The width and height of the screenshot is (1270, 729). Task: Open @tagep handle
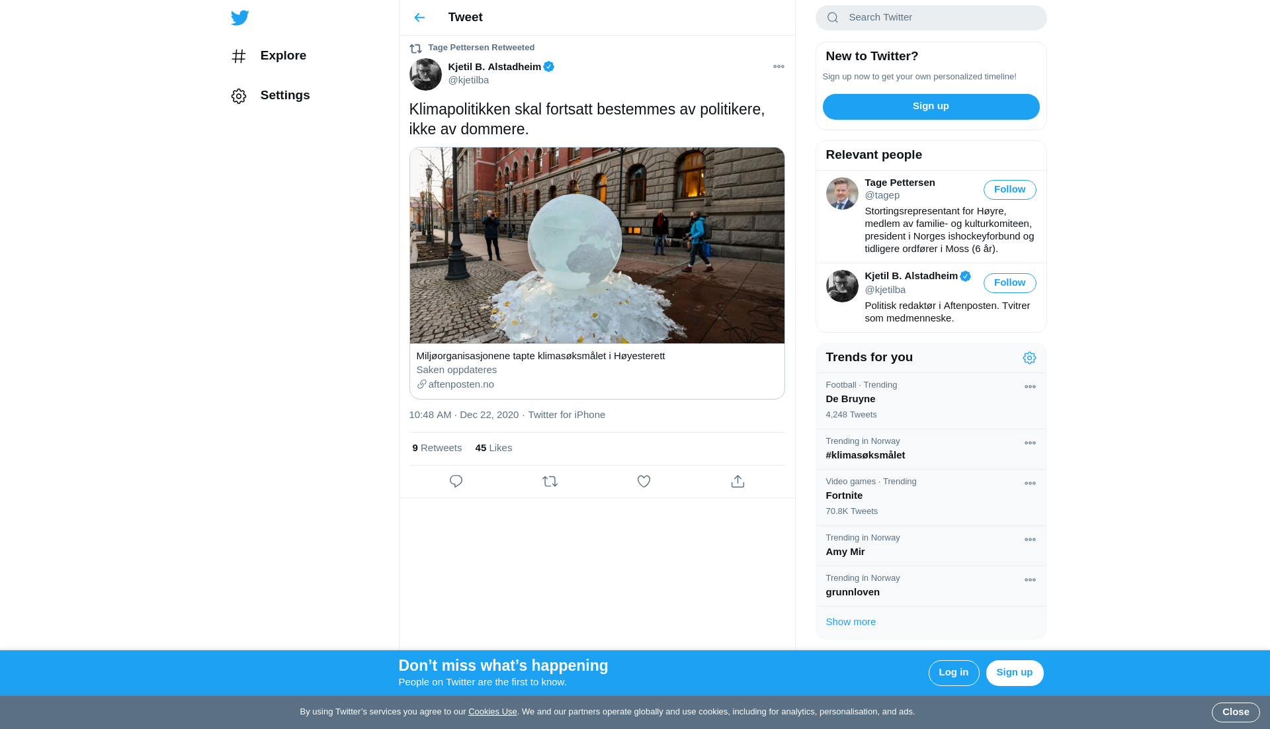click(882, 195)
